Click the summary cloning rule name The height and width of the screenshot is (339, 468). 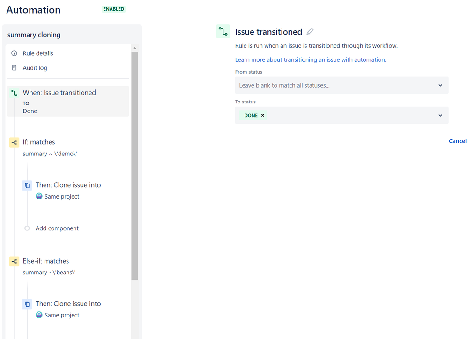(x=34, y=34)
